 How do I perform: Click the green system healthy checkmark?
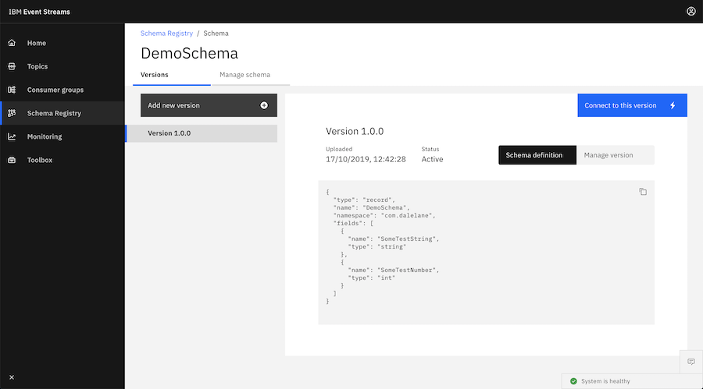[x=573, y=381]
